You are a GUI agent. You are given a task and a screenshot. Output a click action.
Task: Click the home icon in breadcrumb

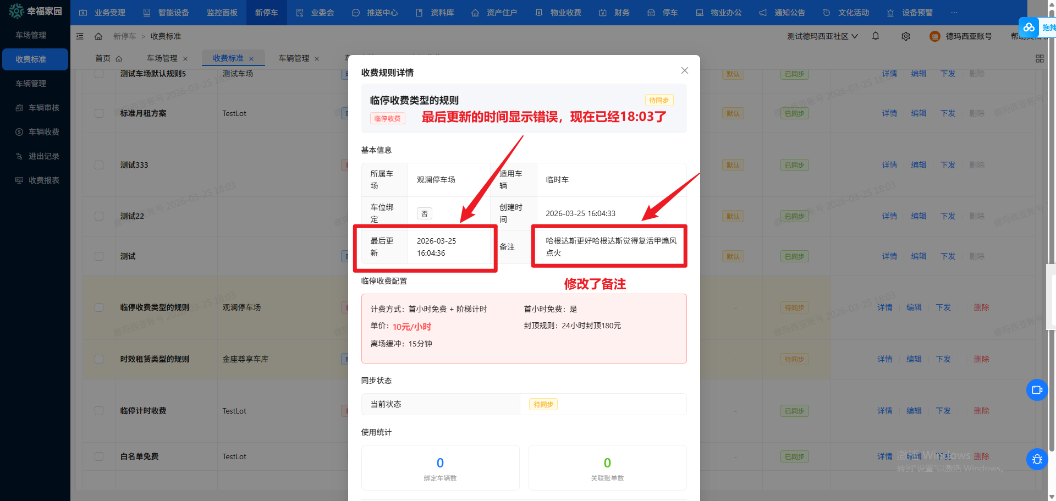point(98,36)
